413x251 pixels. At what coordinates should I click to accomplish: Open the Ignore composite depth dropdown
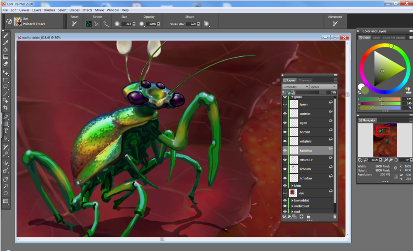pos(323,87)
